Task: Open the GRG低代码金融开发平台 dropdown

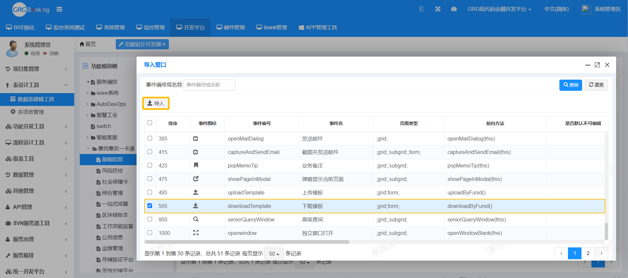Action: point(499,9)
